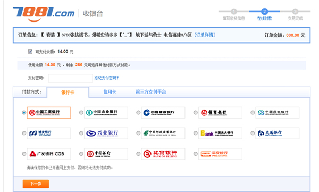
Task: Pick the China Construction Bank logo
Action: click(x=163, y=113)
